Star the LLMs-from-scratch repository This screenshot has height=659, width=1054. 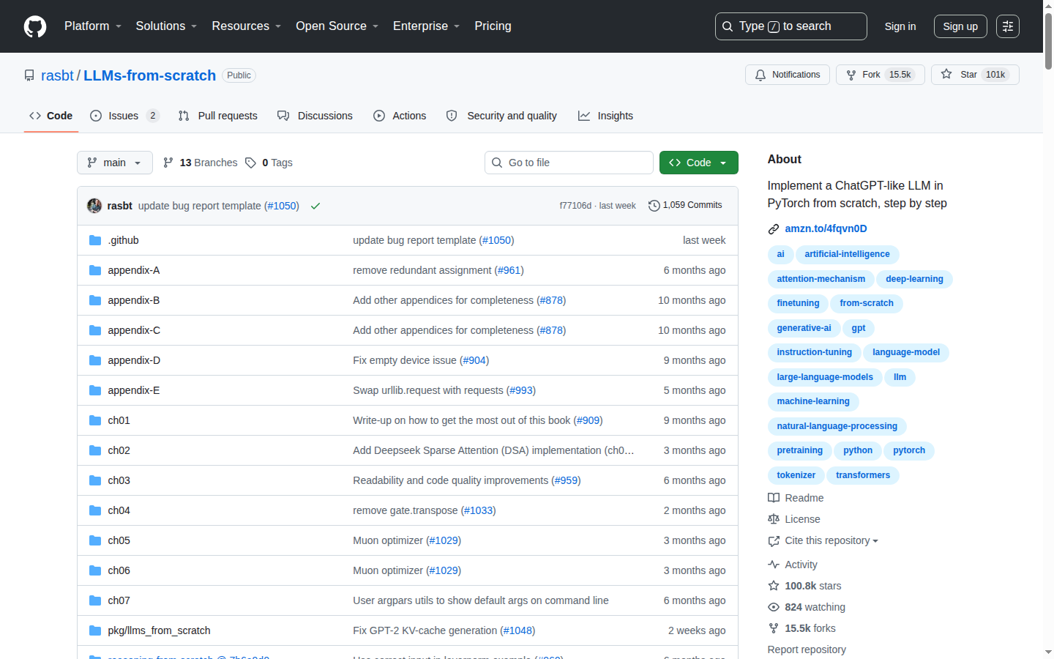(x=975, y=75)
